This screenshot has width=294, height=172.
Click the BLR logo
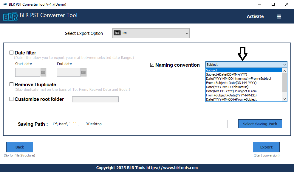[10, 16]
